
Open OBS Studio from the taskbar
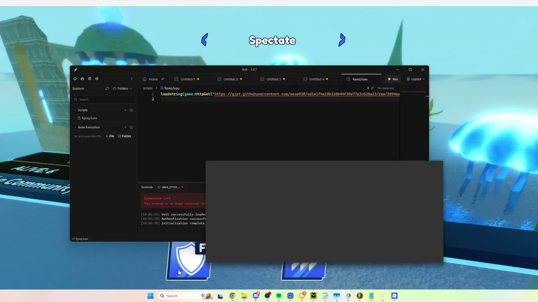tap(267, 296)
